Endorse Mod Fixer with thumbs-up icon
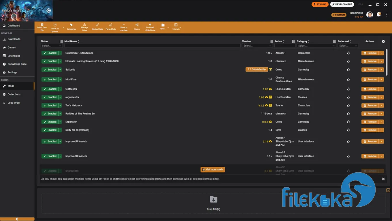The width and height of the screenshot is (392, 221). click(348, 79)
